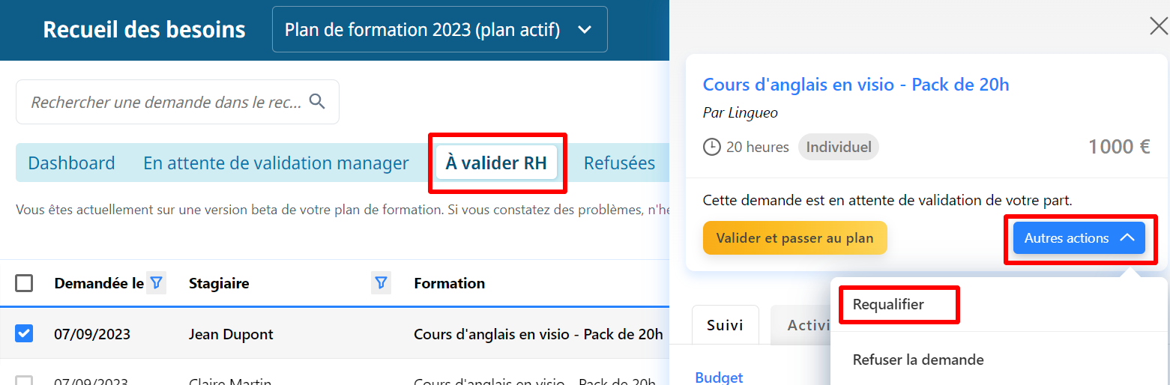Uncheck Jean Dupont's row checkbox
Viewport: 1170px width, 385px height.
coord(25,333)
